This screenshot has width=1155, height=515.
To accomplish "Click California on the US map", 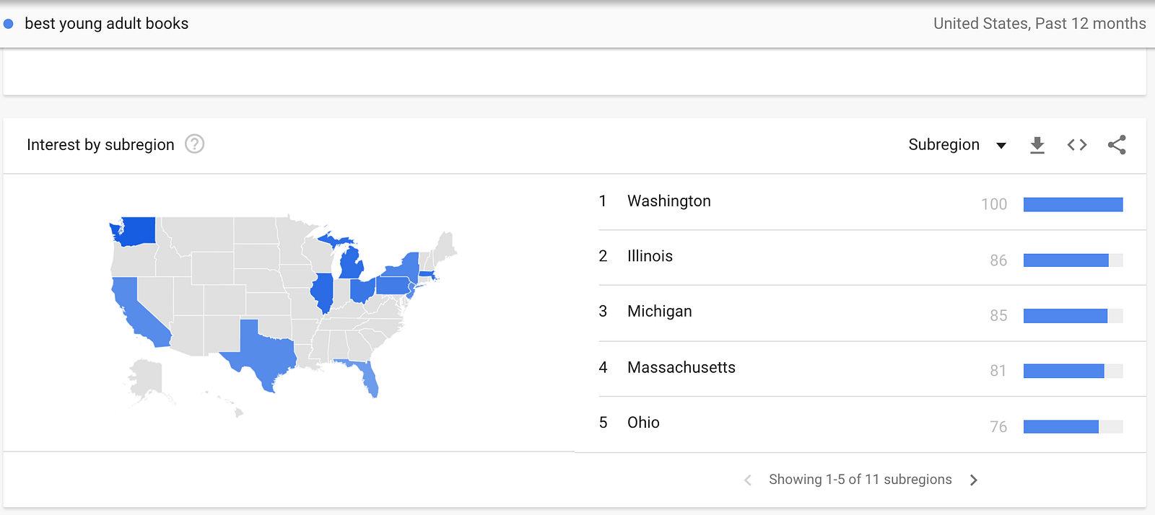I will (137, 312).
